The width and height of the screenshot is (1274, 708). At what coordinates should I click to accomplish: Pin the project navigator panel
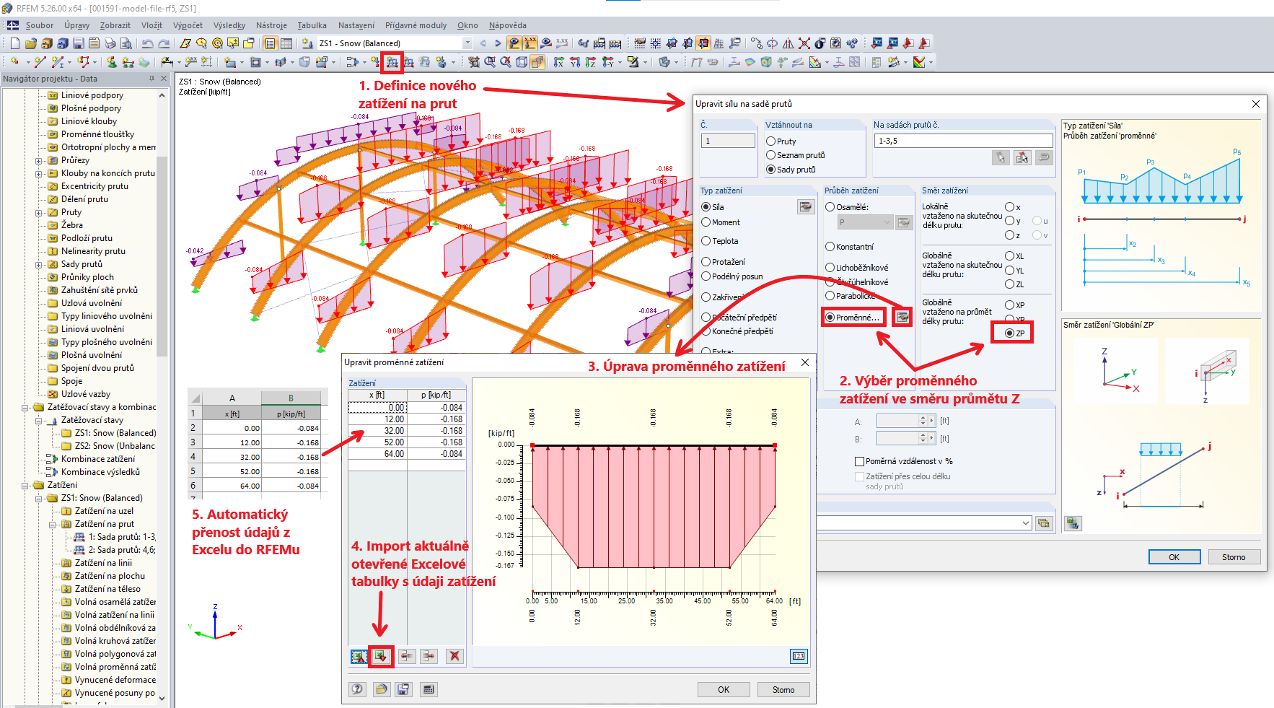(x=151, y=79)
